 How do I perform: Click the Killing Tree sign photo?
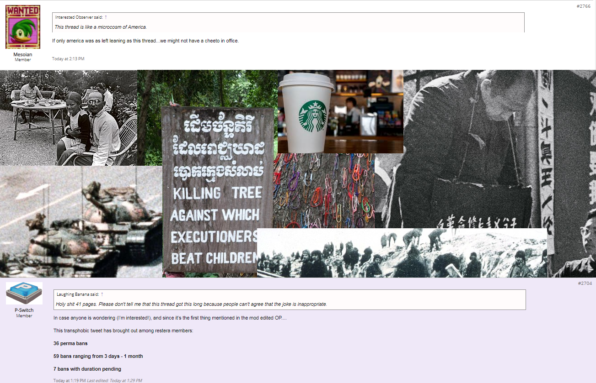pyautogui.click(x=217, y=191)
